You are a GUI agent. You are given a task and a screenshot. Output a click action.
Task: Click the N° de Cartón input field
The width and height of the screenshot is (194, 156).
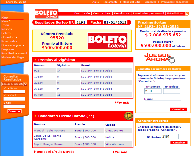point(14,99)
